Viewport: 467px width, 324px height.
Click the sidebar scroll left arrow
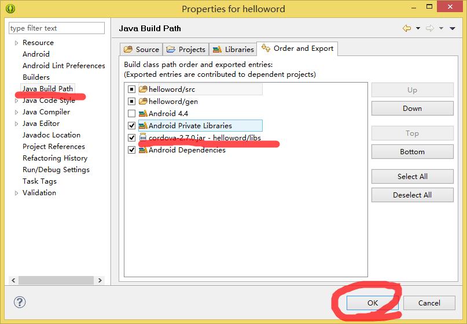pyautogui.click(x=13, y=280)
